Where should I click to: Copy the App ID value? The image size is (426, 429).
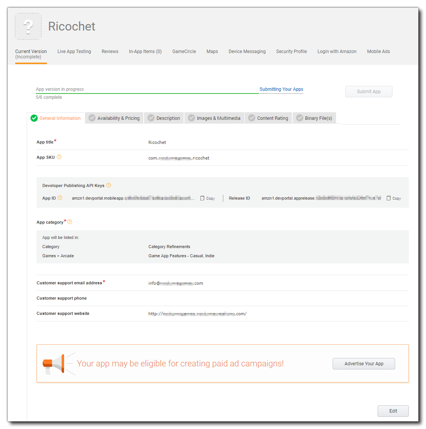click(208, 198)
